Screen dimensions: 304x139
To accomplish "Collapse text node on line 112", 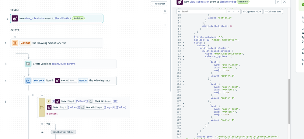I will 183,106.
